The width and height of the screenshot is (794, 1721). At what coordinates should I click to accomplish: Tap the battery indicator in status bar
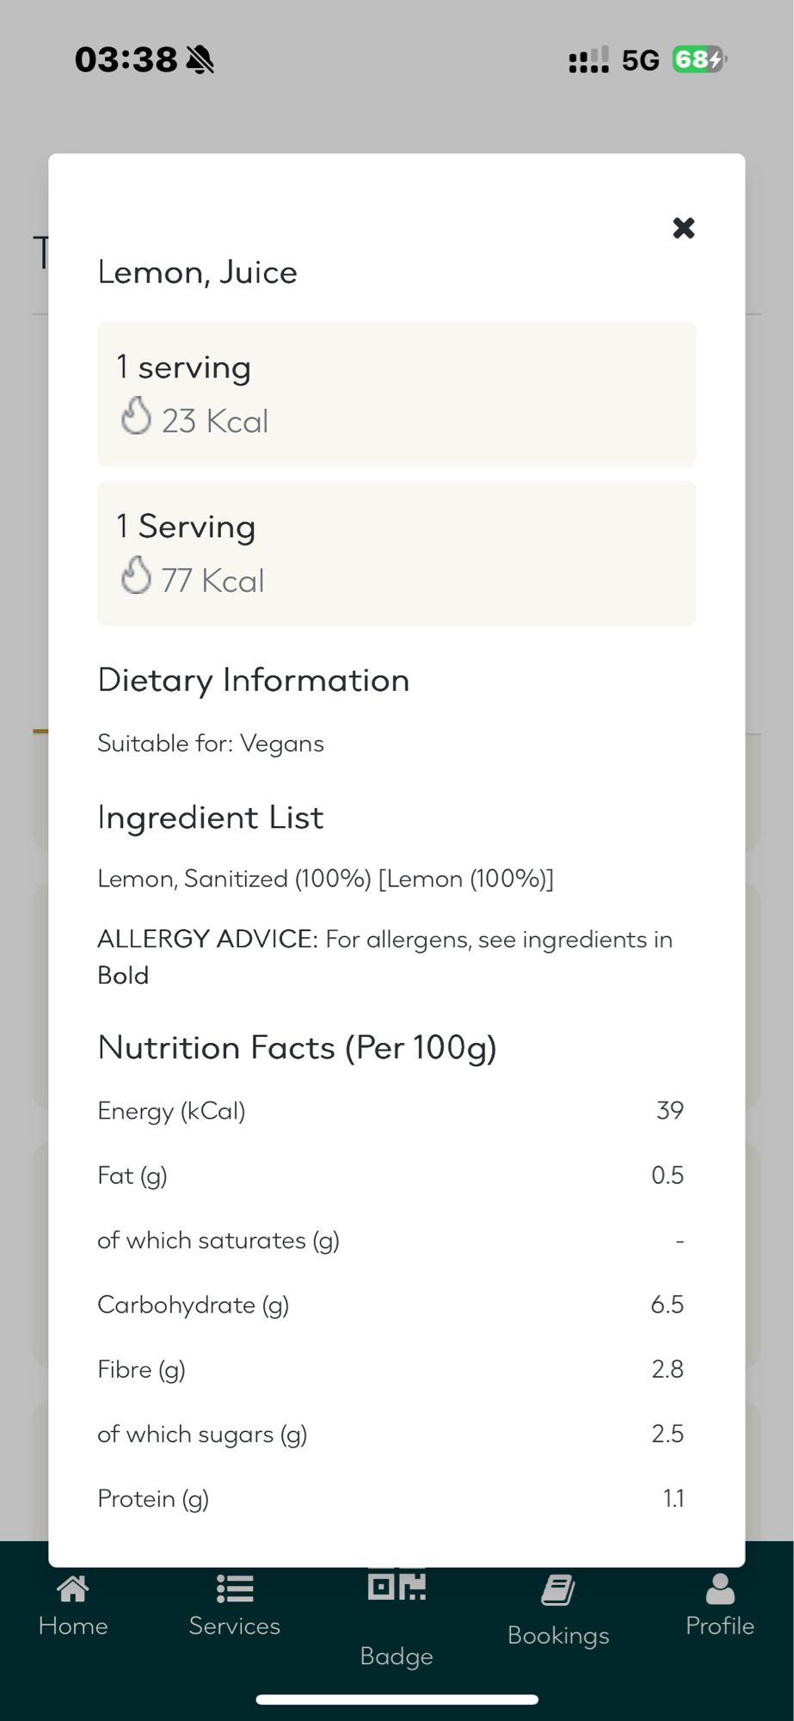[699, 59]
